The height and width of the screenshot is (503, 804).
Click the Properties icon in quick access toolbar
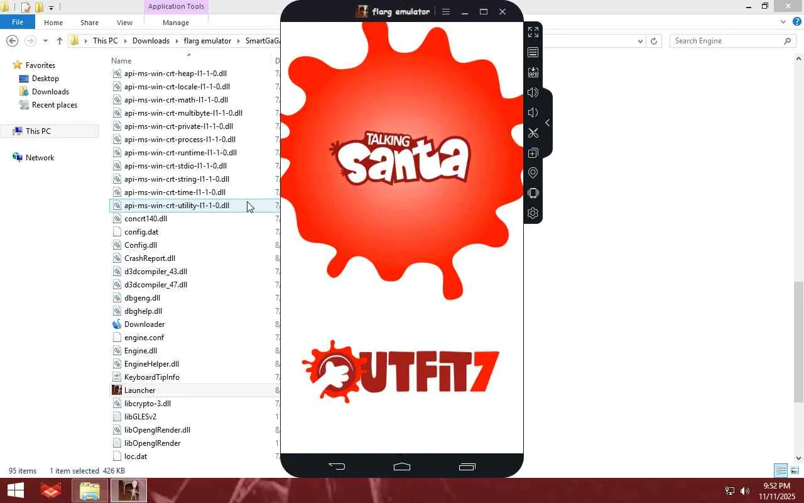(26, 8)
